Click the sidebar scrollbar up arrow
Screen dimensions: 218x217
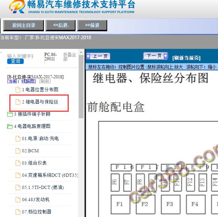point(81,52)
